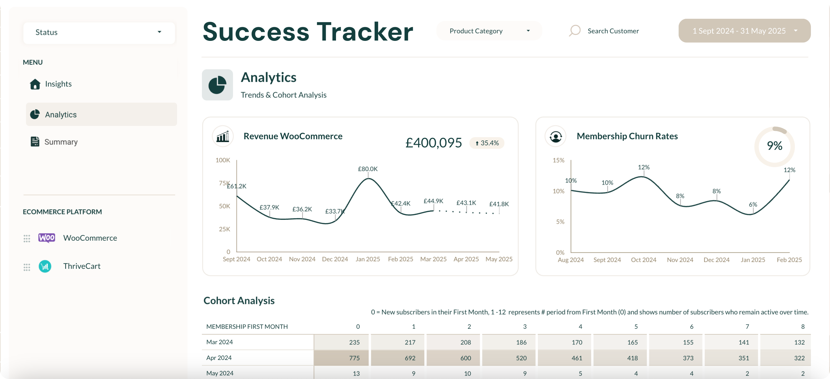Click the Analytics pie chart sidebar icon

coord(35,114)
